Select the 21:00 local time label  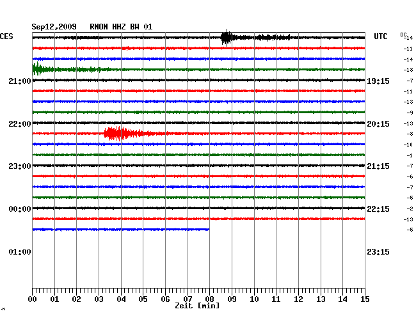20,81
